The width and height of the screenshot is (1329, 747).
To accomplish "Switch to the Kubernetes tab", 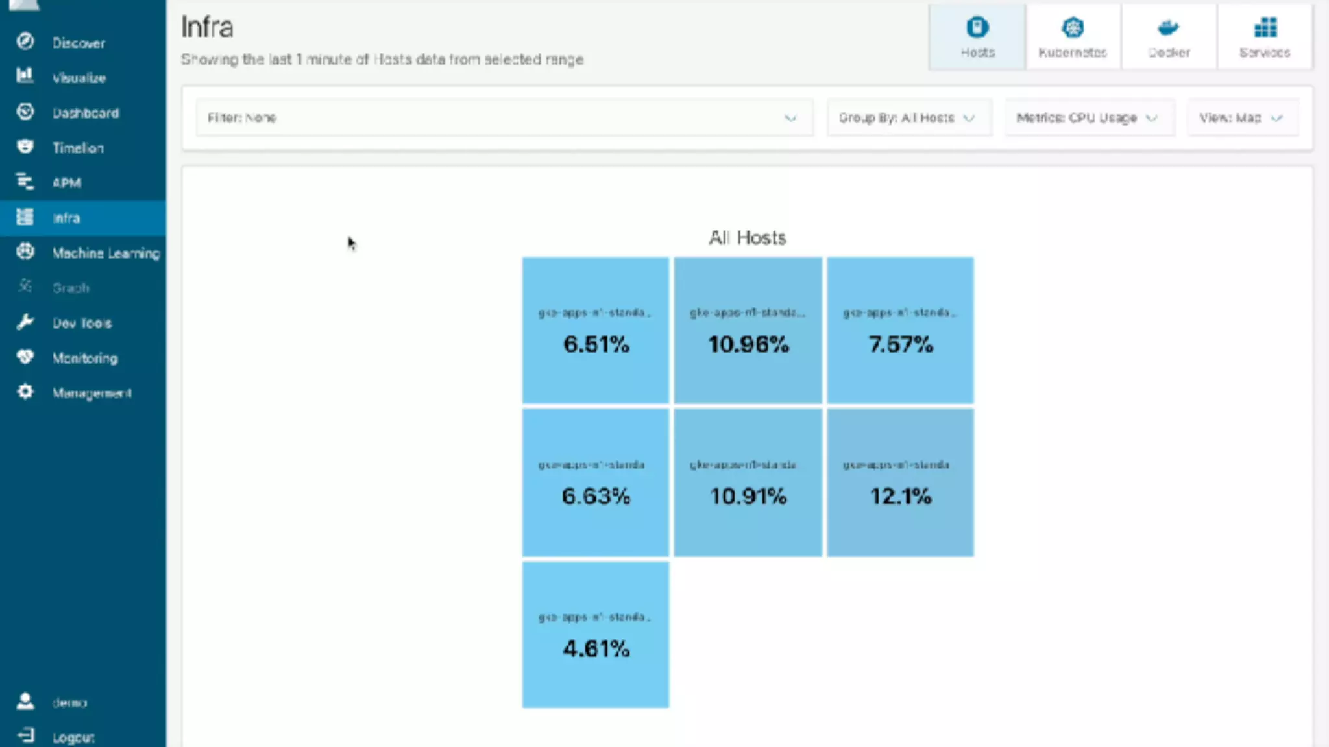I will point(1072,37).
